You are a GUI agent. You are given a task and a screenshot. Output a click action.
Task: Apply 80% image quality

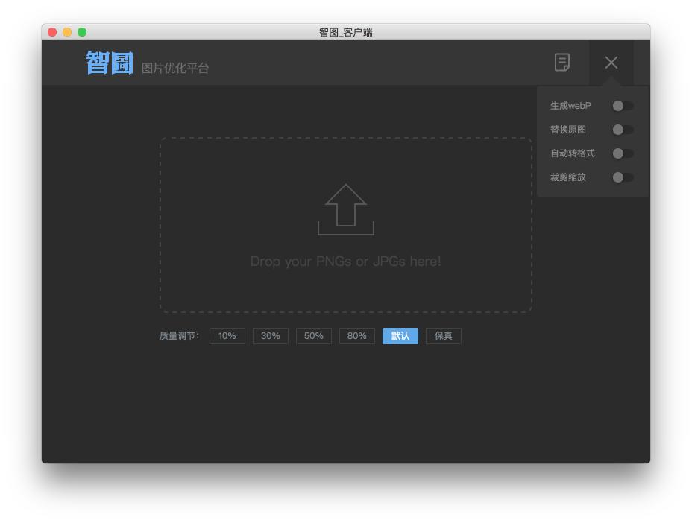[x=356, y=335]
